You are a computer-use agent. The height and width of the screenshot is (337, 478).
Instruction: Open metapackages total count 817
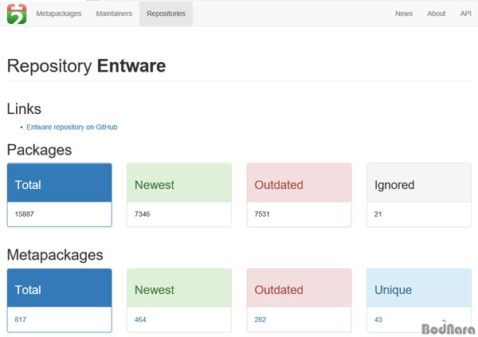[x=21, y=319]
